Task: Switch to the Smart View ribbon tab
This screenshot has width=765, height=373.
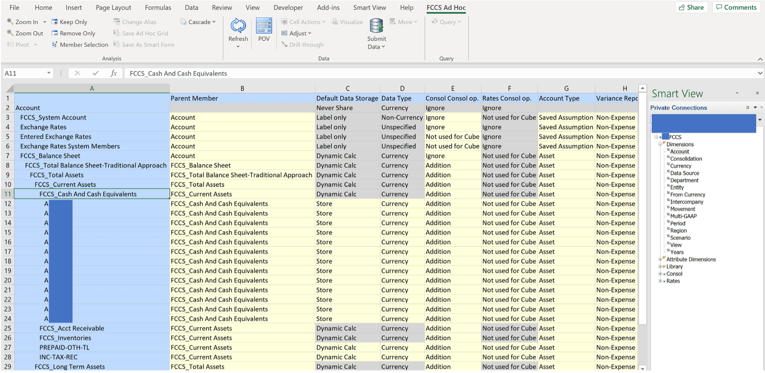Action: coord(369,7)
